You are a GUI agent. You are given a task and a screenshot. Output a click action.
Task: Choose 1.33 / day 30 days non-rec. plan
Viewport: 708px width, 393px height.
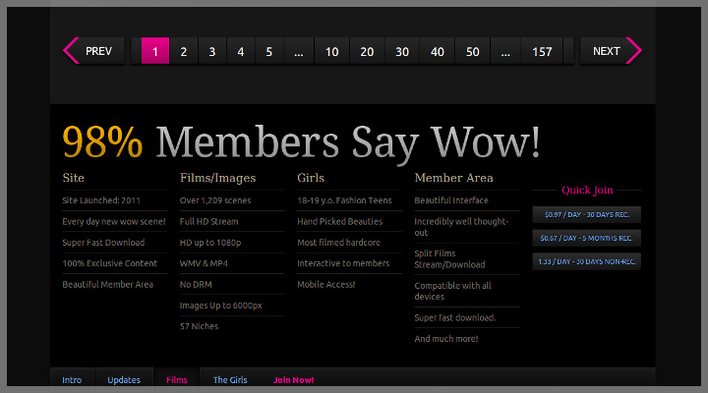(586, 261)
